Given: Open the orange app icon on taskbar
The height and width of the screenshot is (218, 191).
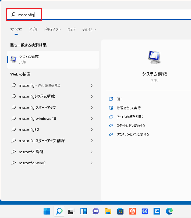Looking at the screenshot, I should coord(133,211).
